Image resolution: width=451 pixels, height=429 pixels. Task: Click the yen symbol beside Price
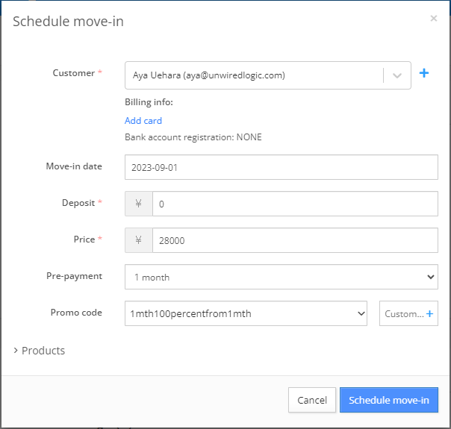138,240
